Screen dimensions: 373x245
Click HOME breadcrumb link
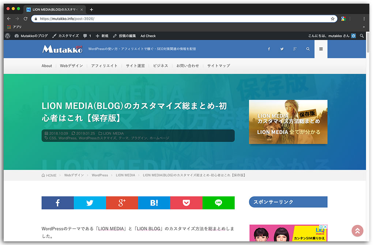49,175
